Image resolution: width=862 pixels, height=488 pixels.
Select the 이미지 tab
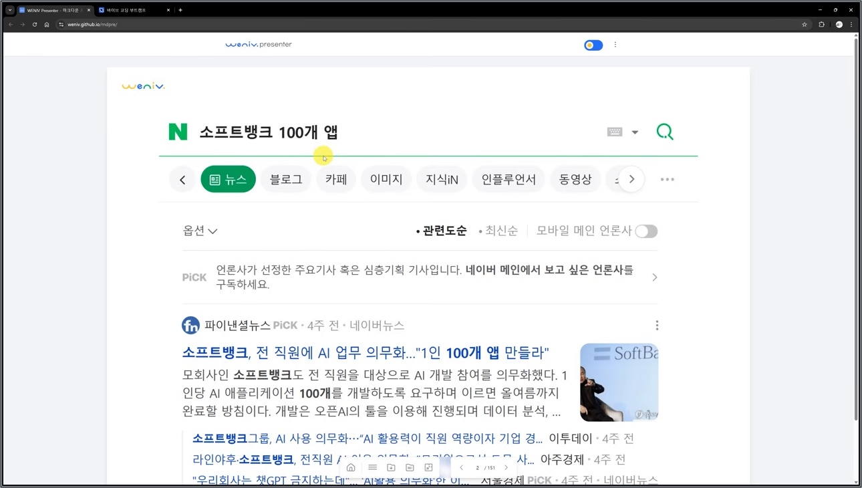tap(386, 179)
